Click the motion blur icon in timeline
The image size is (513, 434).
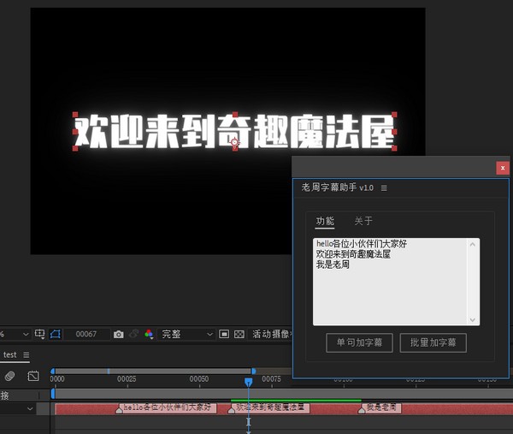[x=9, y=376]
